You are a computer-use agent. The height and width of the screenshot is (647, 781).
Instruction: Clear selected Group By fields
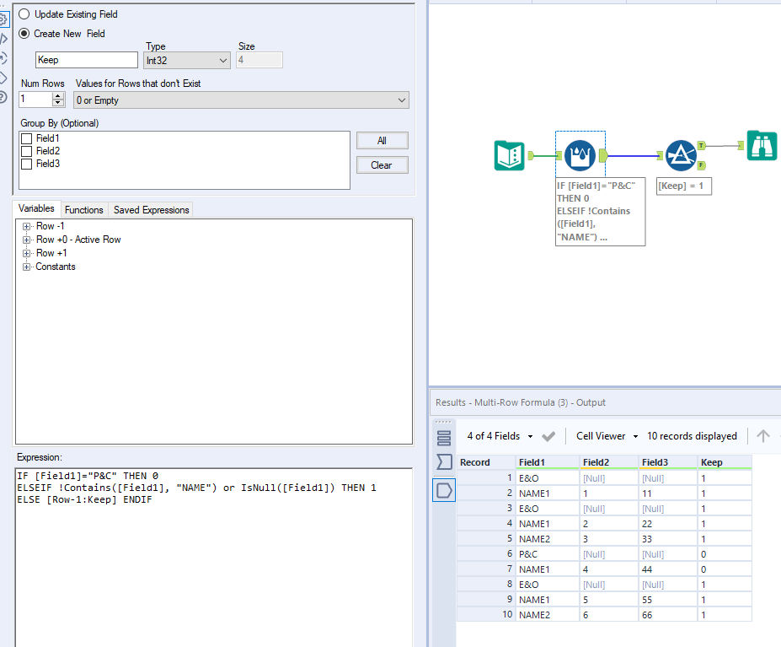click(x=382, y=164)
